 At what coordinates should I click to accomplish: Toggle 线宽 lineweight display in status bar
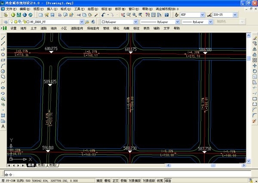click(x=160, y=180)
